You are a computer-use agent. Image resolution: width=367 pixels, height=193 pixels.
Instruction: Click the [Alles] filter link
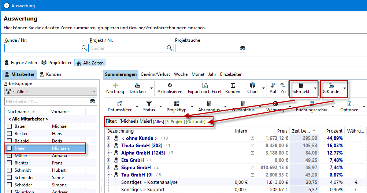click(159, 122)
